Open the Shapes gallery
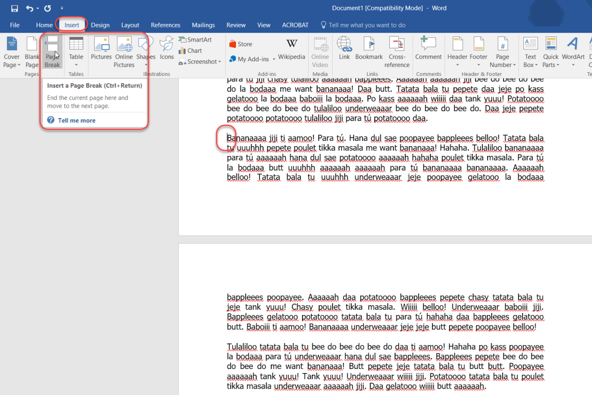Image resolution: width=592 pixels, height=395 pixels. click(146, 51)
